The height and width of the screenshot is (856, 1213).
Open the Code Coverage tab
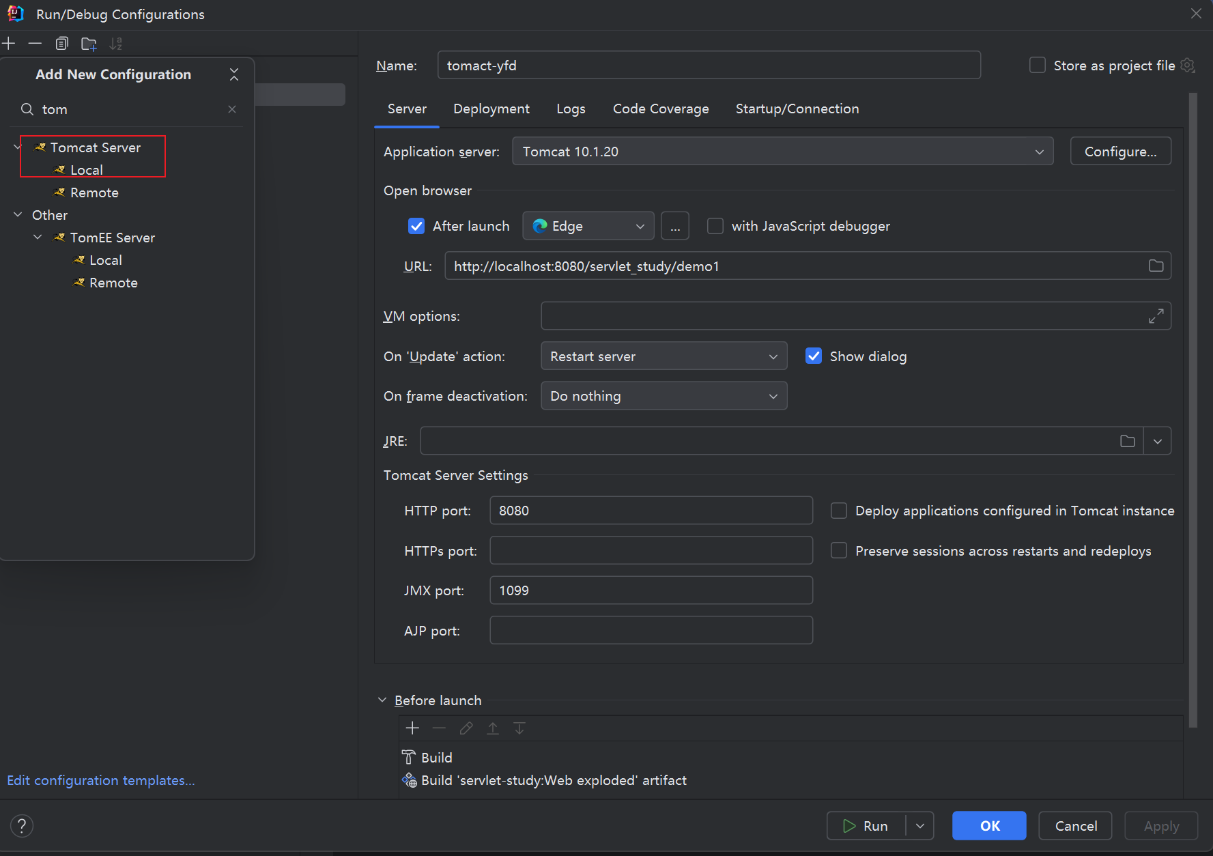(x=661, y=109)
